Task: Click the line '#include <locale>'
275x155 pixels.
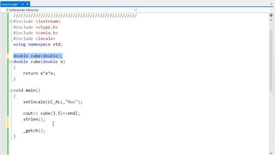Action: tap(34, 38)
